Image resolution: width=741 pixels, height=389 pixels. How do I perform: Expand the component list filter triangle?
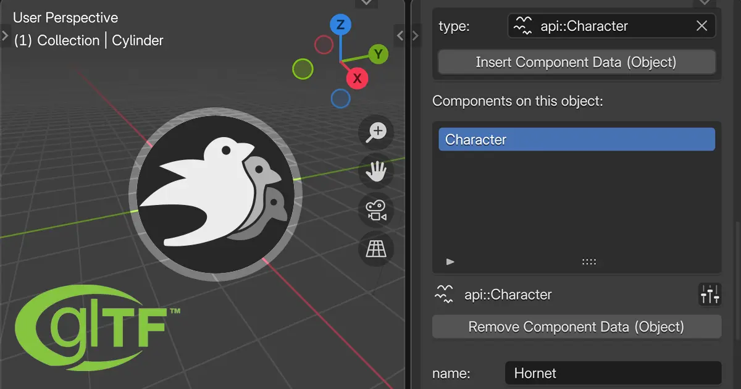coord(450,262)
